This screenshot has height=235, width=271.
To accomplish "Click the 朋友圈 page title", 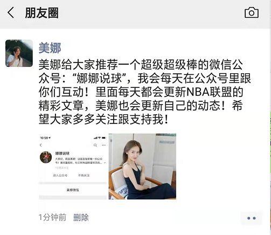I will (x=41, y=13).
